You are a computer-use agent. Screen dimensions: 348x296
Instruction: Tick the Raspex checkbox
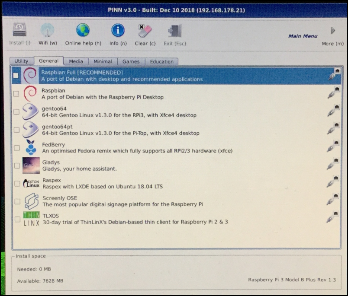[x=17, y=184]
